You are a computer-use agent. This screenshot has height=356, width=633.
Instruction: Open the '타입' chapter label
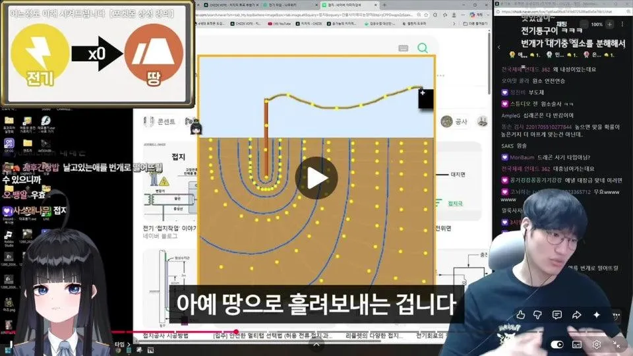[123, 344]
